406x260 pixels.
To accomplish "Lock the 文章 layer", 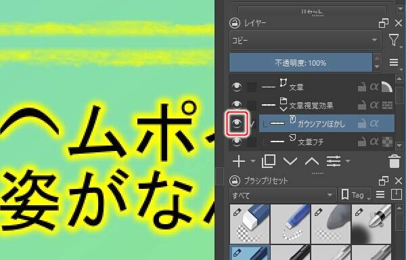I will click(362, 87).
